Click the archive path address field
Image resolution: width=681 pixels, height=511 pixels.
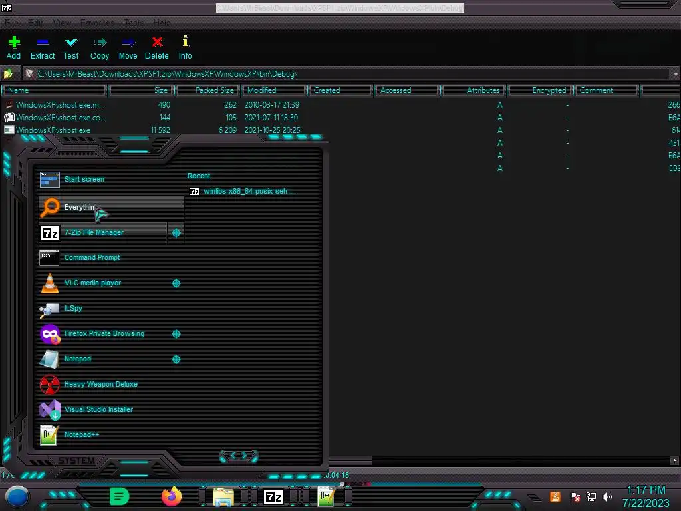[x=347, y=74]
